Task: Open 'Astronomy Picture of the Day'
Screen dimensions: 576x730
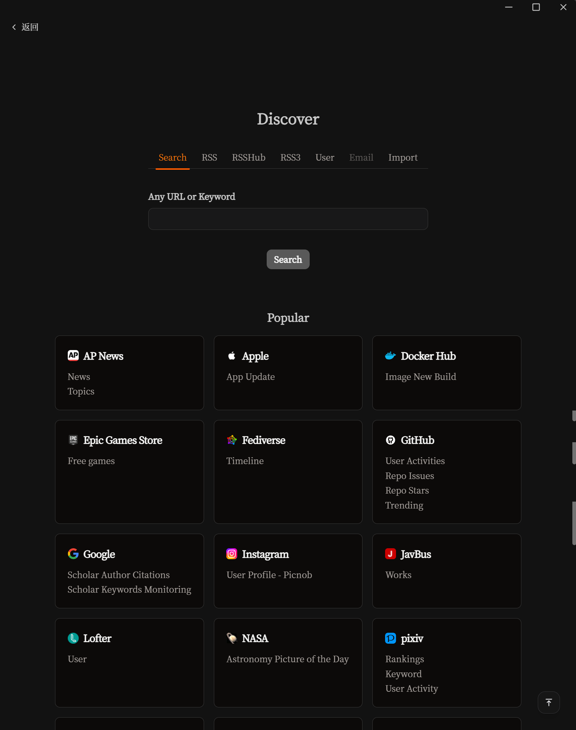Action: click(x=288, y=659)
